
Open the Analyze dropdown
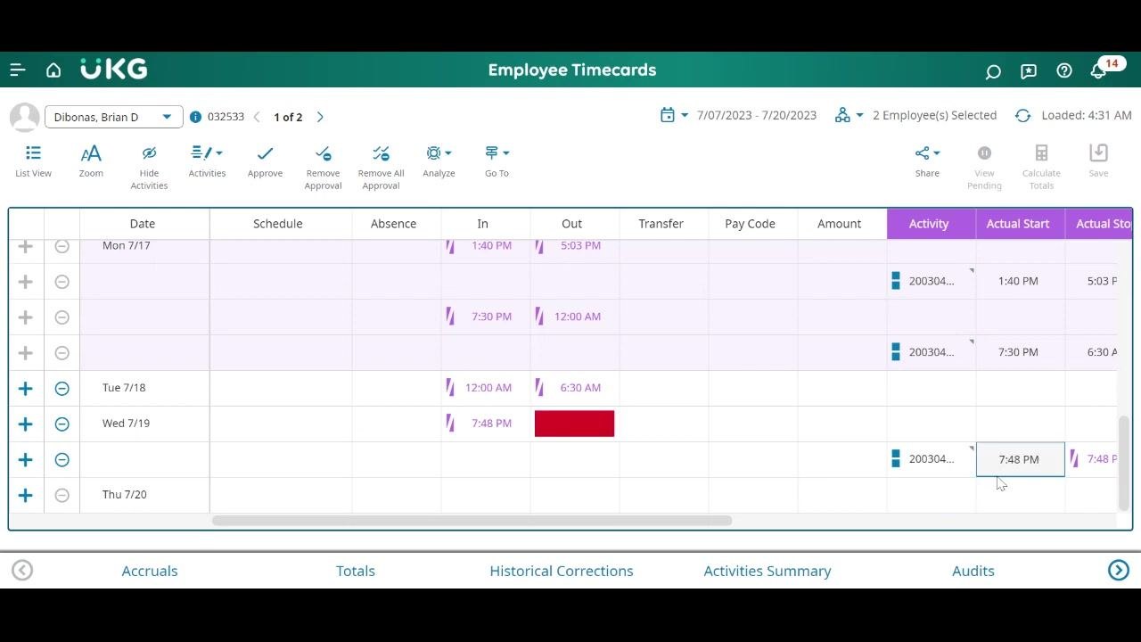tap(439, 161)
